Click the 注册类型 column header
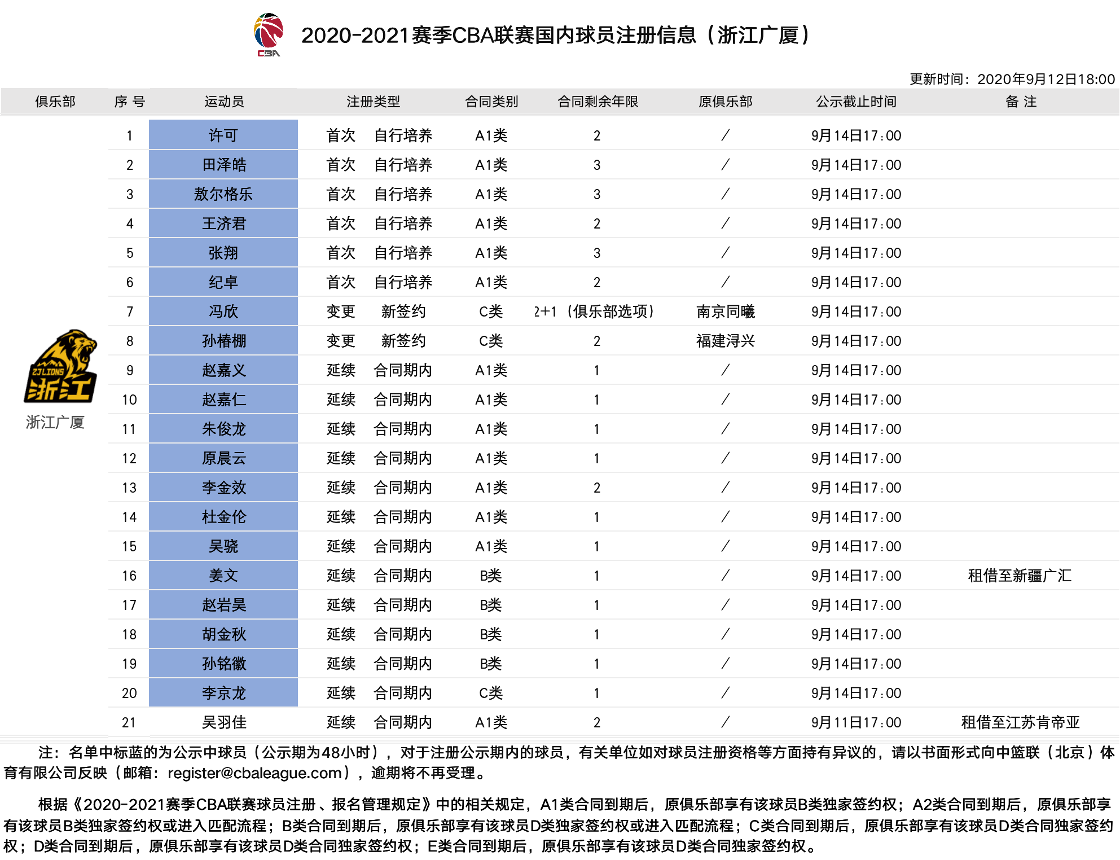 (373, 102)
